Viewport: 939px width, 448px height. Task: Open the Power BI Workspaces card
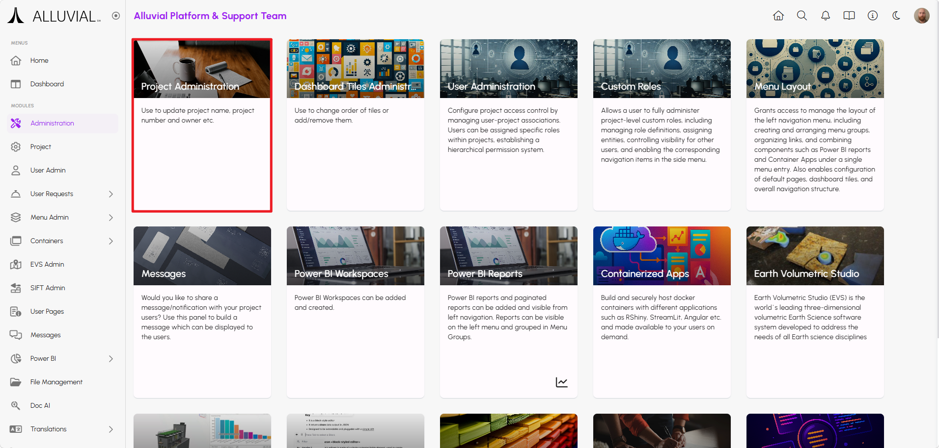356,312
